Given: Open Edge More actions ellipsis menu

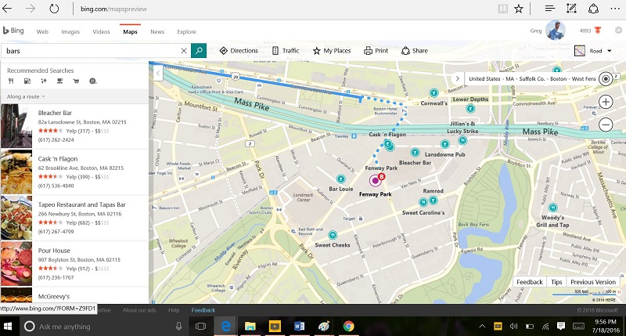Looking at the screenshot, I should pyautogui.click(x=615, y=9).
